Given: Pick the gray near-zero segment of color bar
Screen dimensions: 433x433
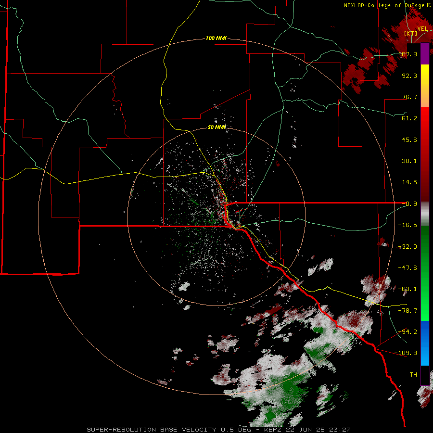Looking at the screenshot, I should [x=425, y=214].
